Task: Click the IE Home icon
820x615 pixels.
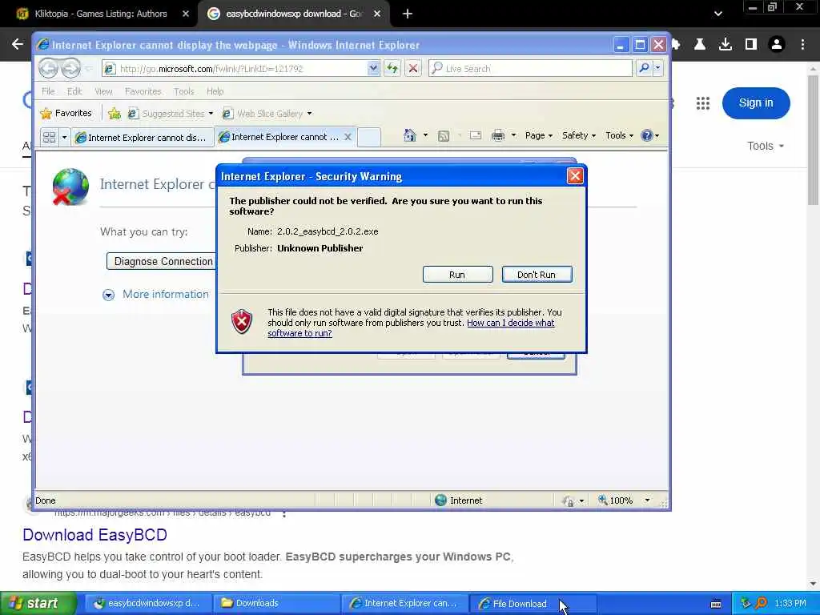Action: coord(409,135)
